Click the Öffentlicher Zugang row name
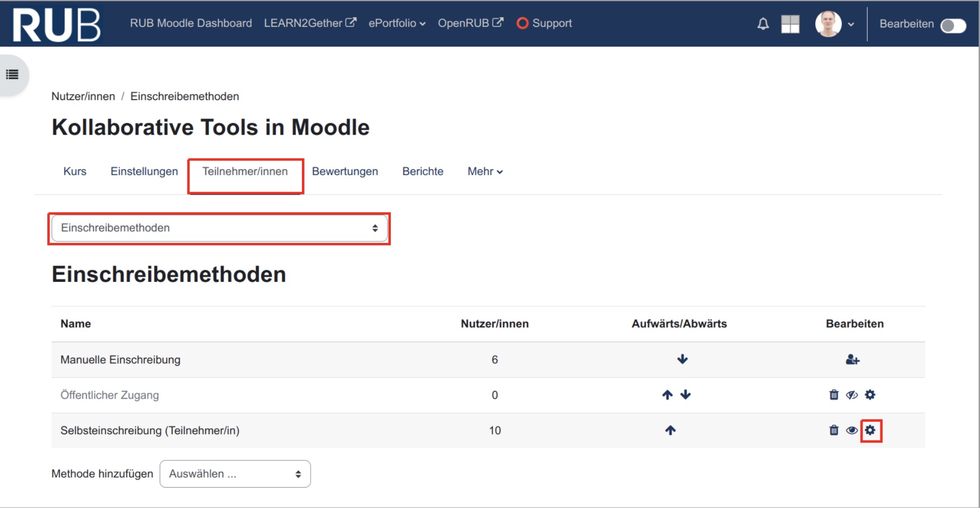Viewport: 980px width, 508px height. coord(110,395)
